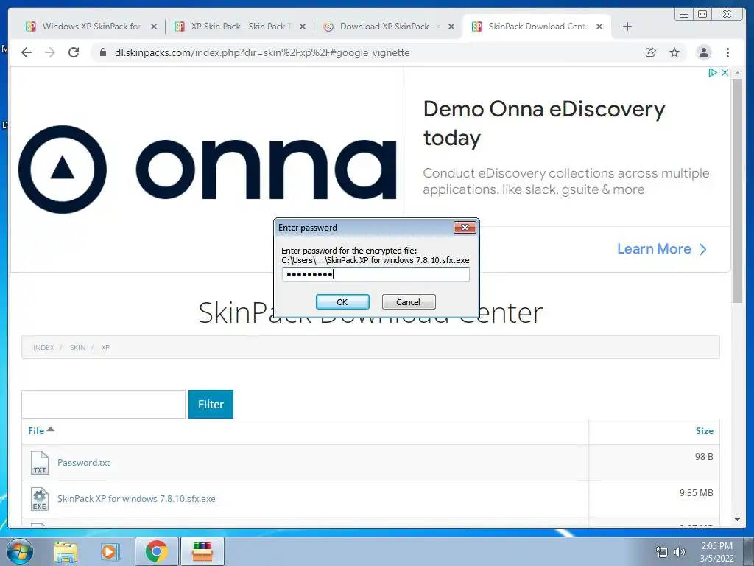Sort by the Size column header
This screenshot has width=754, height=566.
click(704, 430)
